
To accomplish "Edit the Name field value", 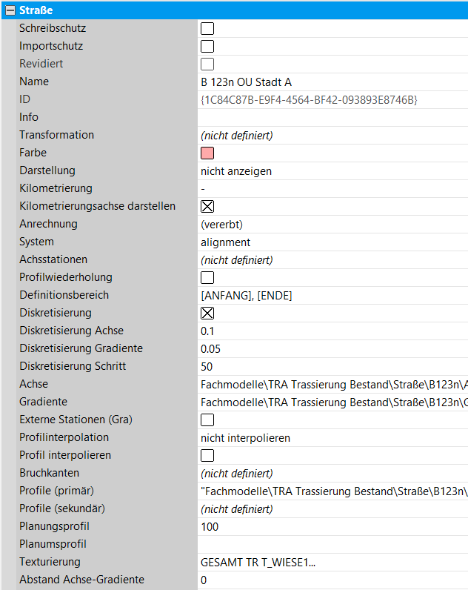I will point(296,82).
